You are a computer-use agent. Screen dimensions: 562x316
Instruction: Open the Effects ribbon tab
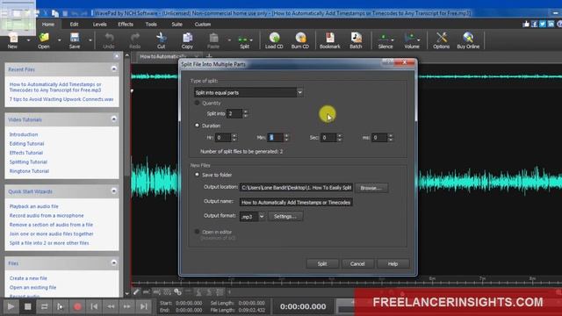pos(126,24)
